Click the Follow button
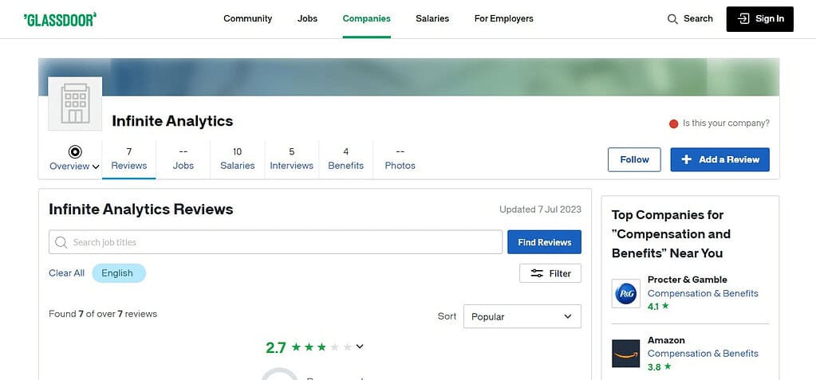 [634, 159]
